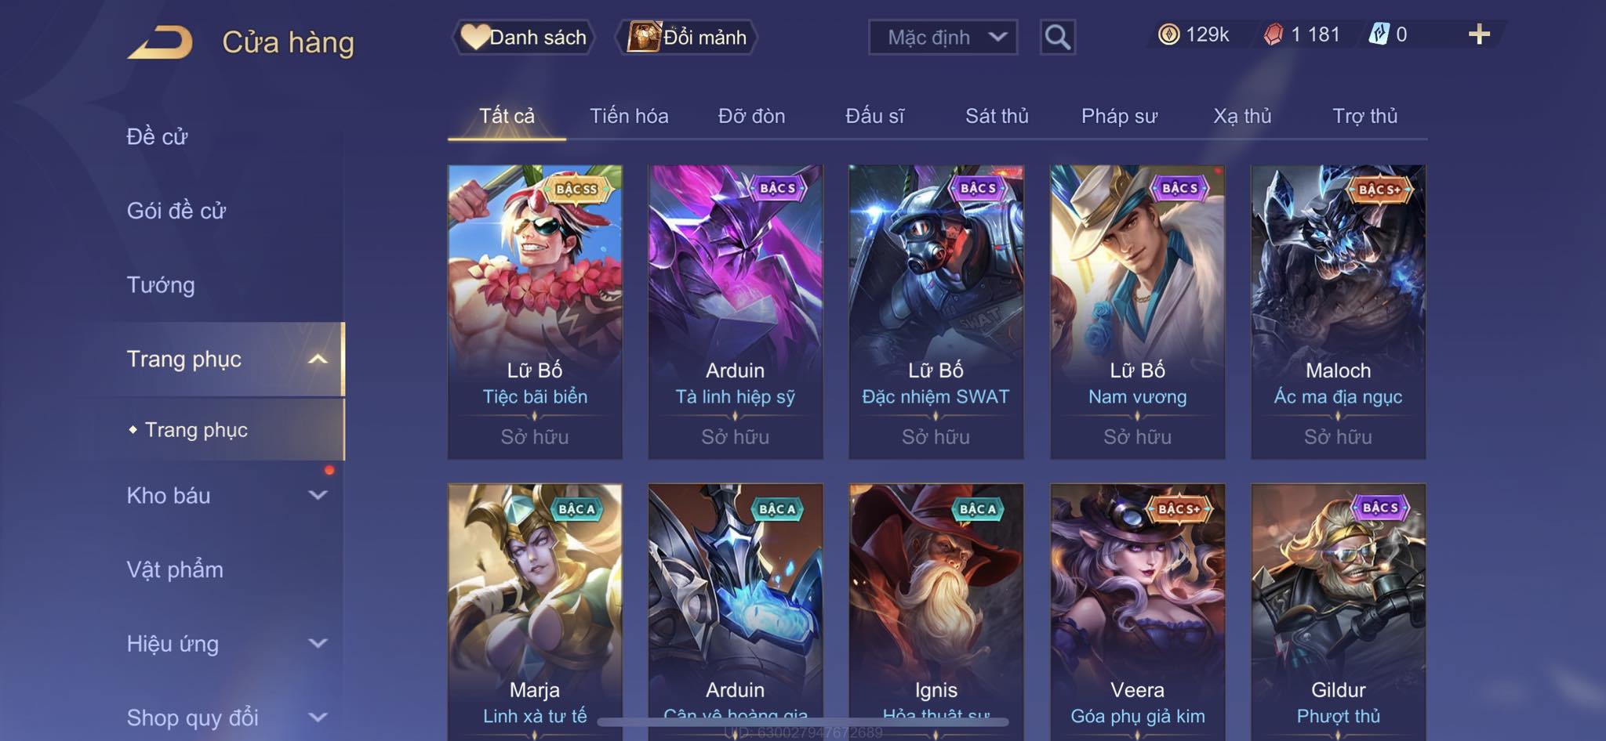The width and height of the screenshot is (1606, 741).
Task: Open Tướng in the sidebar
Action: tap(161, 285)
